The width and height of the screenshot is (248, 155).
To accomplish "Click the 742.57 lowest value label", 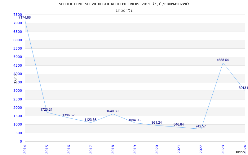I will click(x=201, y=126).
